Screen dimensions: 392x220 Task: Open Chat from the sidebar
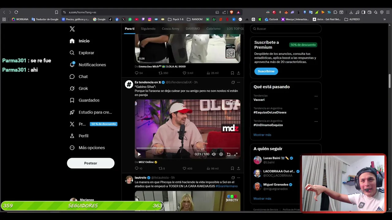click(x=79, y=77)
